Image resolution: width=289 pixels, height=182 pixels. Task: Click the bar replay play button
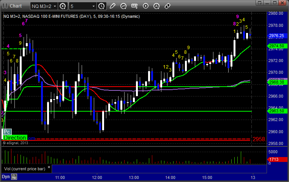tap(145, 6)
